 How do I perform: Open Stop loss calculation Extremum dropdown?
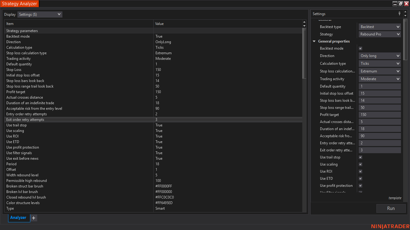[x=380, y=71]
